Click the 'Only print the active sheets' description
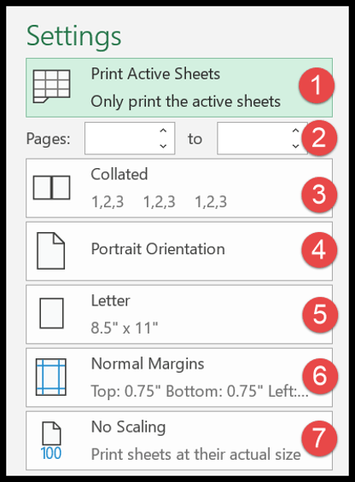 185,102
